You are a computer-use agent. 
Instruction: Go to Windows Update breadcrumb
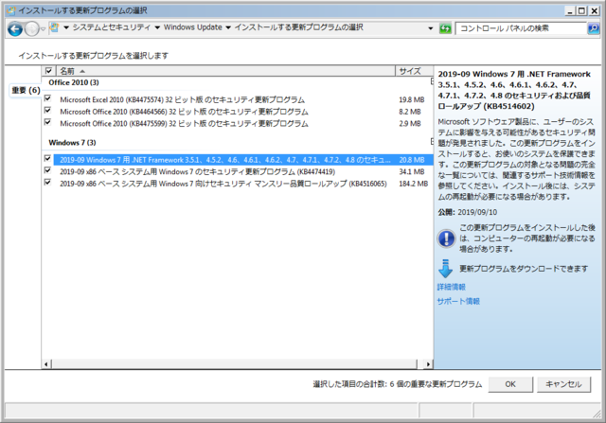click(x=192, y=27)
